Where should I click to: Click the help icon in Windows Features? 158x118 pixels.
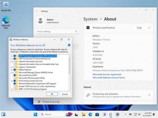click(69, 45)
